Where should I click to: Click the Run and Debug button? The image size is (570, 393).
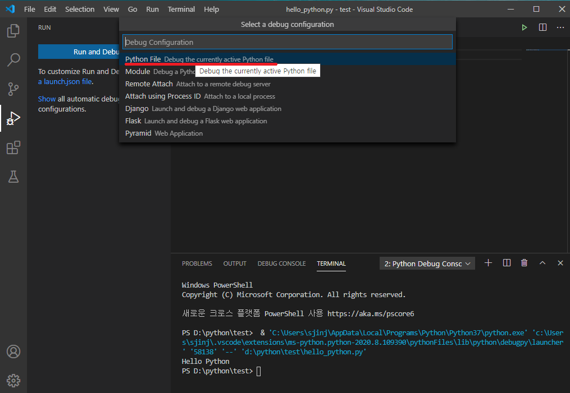(x=79, y=52)
